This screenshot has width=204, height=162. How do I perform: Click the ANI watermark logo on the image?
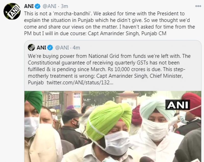coord(177,105)
